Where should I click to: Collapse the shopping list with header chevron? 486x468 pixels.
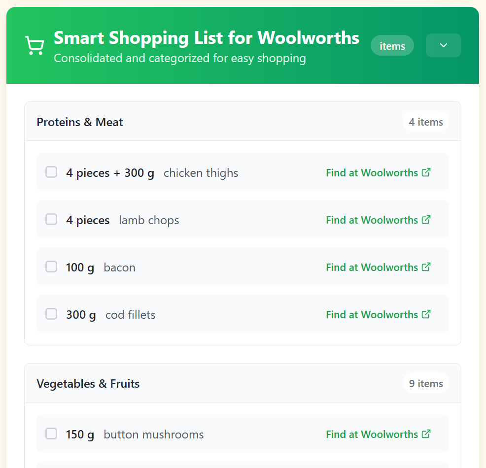pos(444,45)
